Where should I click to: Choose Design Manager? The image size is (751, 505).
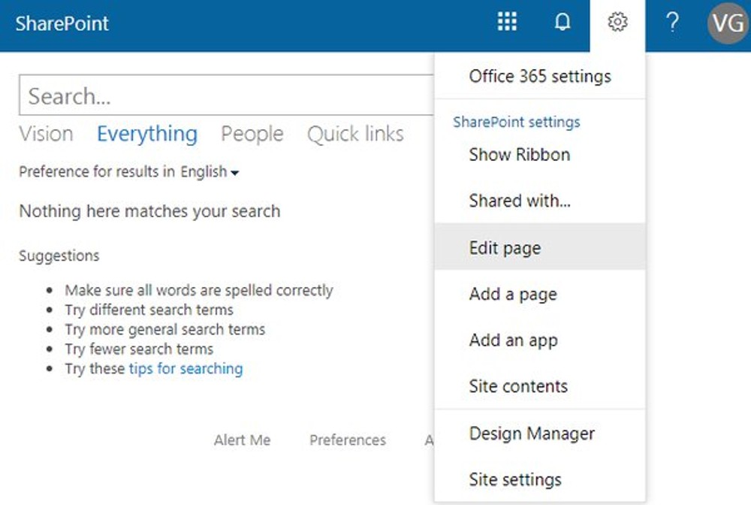coord(532,434)
